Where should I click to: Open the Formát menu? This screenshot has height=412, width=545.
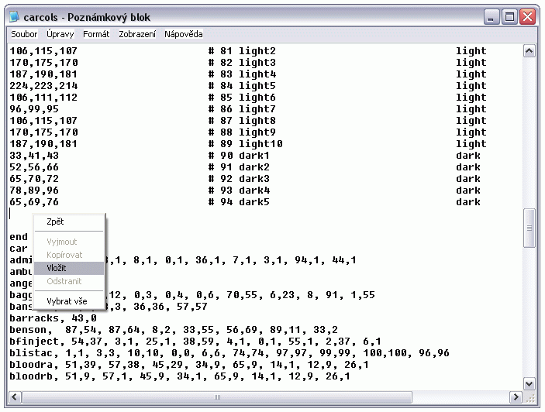[96, 34]
